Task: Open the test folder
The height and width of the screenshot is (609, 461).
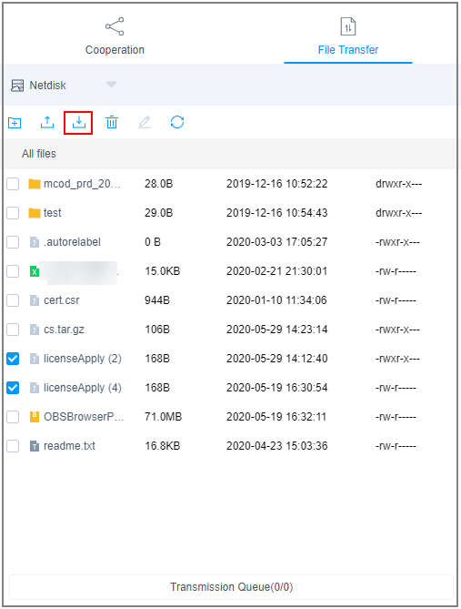Action: [x=53, y=213]
